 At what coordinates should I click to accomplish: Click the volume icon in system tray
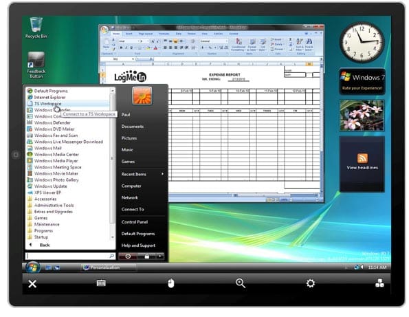362,267
